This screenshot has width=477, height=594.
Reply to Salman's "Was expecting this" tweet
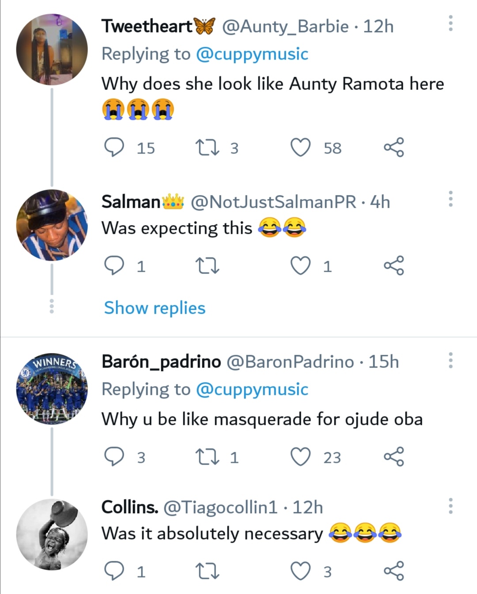(114, 266)
